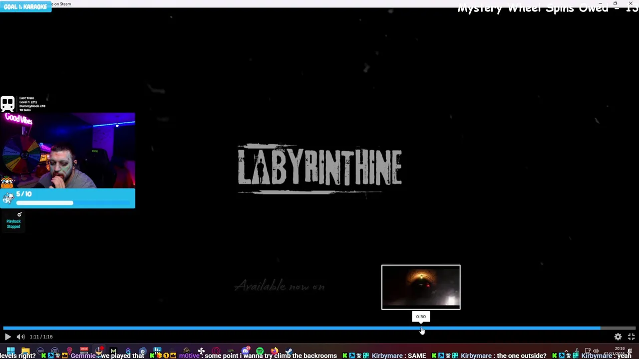Click the Labyrinthine title logo in the video

pos(319,169)
